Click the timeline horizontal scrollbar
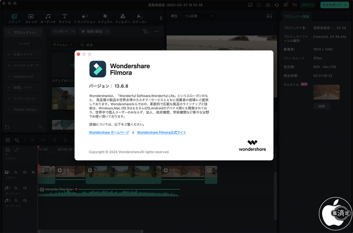Image resolution: width=353 pixels, height=233 pixels. tap(90, 231)
